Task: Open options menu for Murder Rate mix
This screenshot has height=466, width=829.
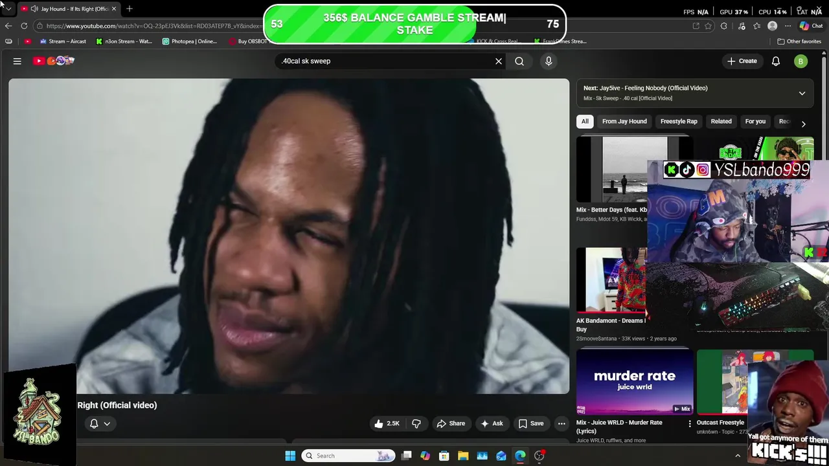Action: [x=690, y=423]
